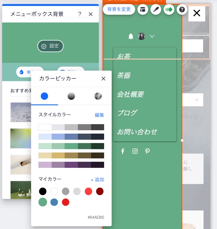Select the お茶 menu item

pos(124,56)
